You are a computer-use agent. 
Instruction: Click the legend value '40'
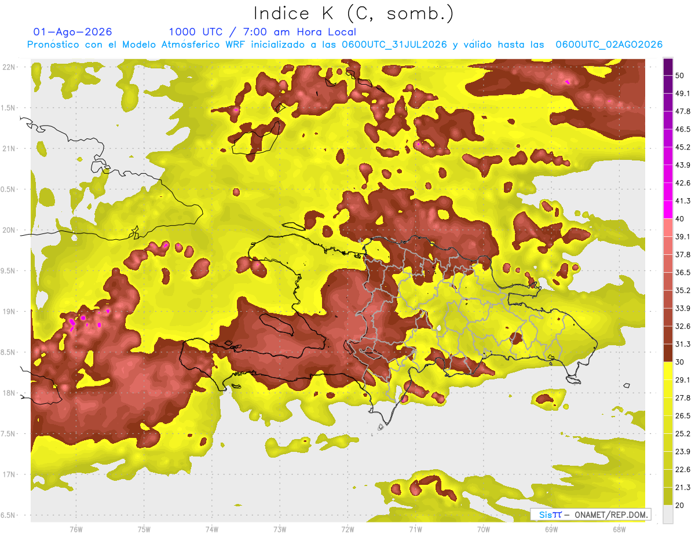tap(680, 218)
